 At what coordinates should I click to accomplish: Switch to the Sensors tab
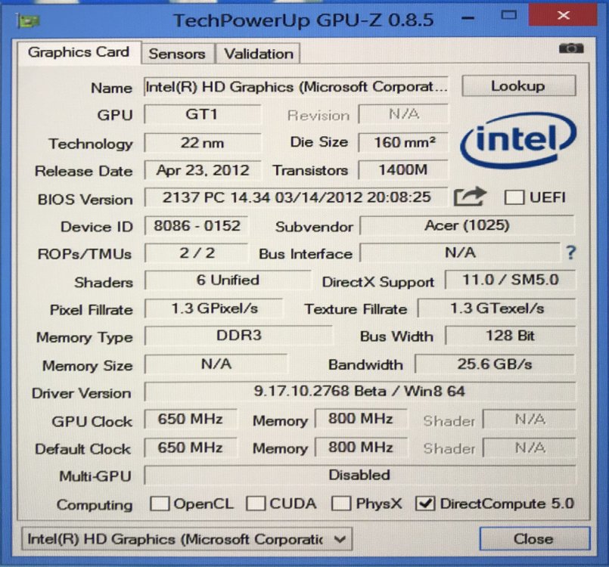(x=177, y=54)
